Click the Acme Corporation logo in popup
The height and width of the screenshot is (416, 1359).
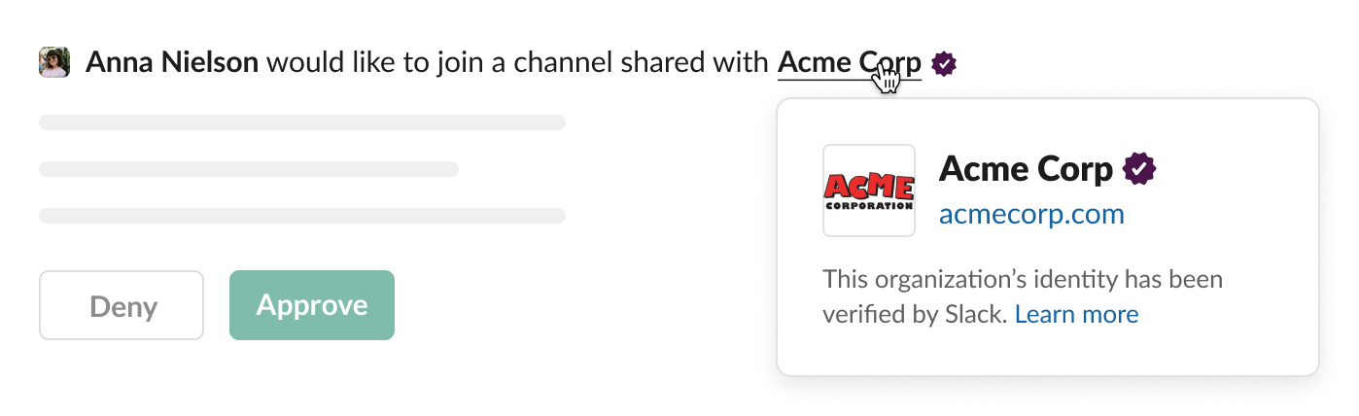868,191
